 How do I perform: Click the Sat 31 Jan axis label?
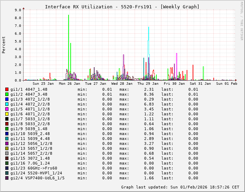pos(200,84)
